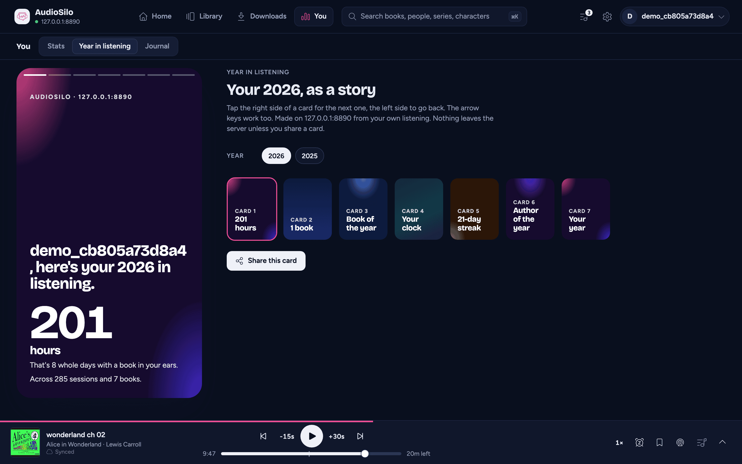Select the 2025 year pill
Image resolution: width=742 pixels, height=464 pixels.
coord(309,156)
